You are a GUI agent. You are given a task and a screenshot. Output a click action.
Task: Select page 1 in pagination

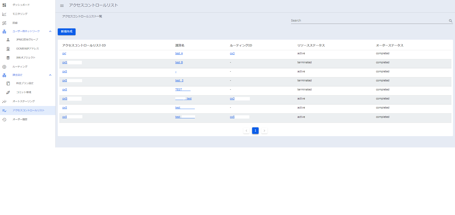point(255,131)
